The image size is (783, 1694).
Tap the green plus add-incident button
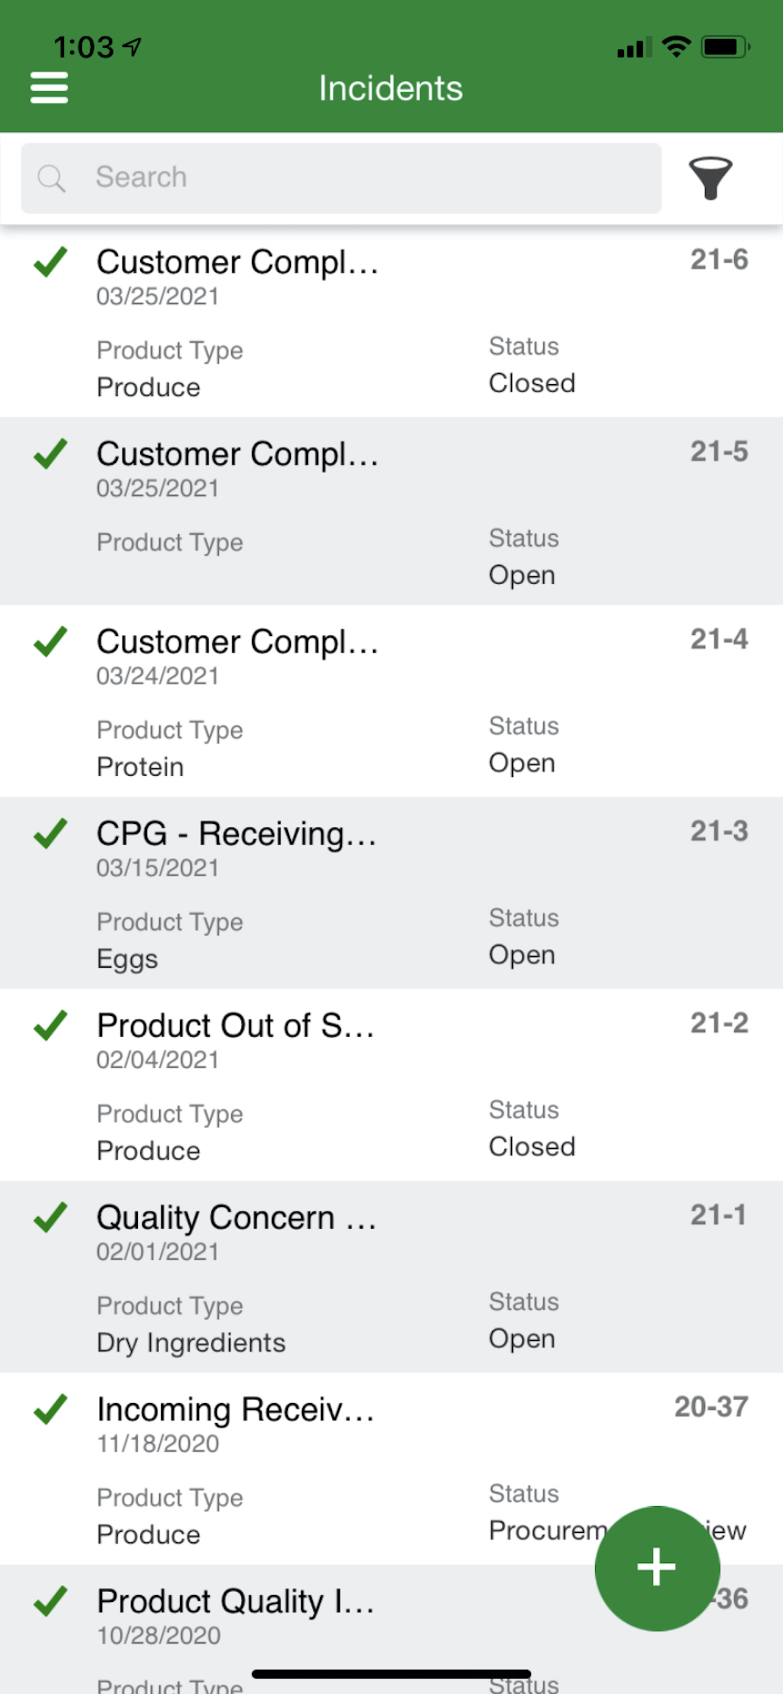657,1568
